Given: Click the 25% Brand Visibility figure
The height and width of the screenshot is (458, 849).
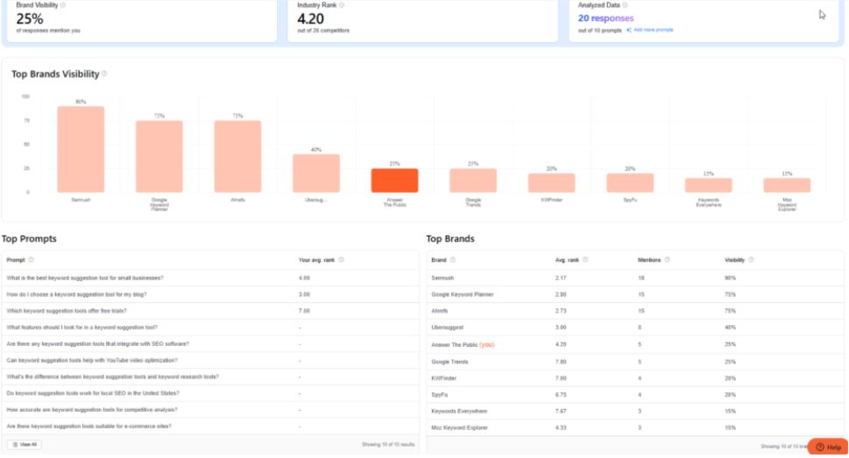Looking at the screenshot, I should coord(30,19).
